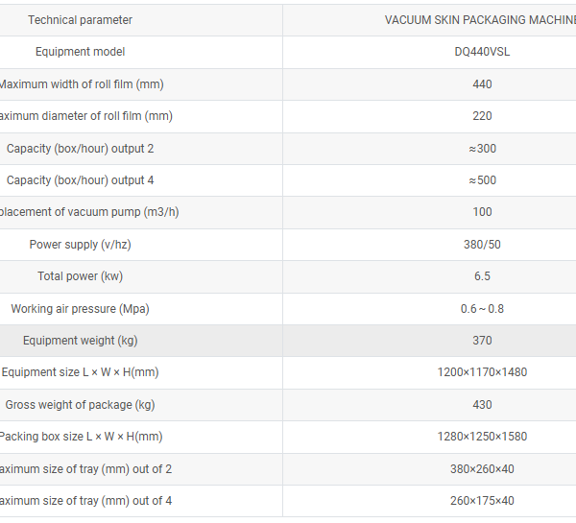Click the packing box size 1280×1250×1580
Screen dimensions: 576x523
[482, 437]
